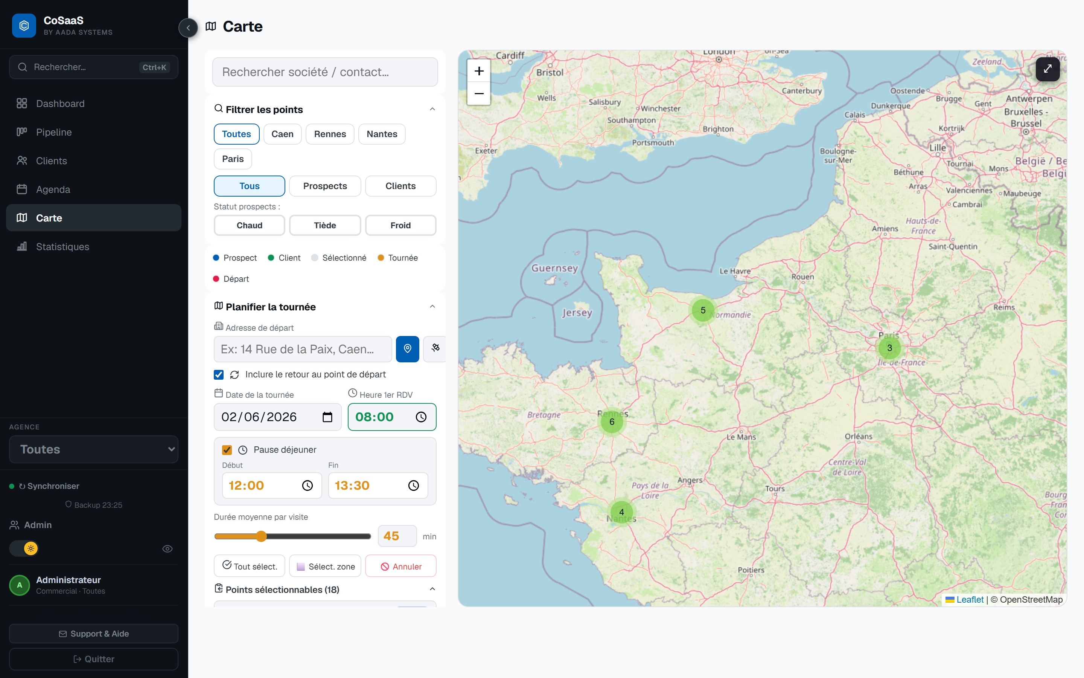Open the Leaflet attribution link

point(964,600)
